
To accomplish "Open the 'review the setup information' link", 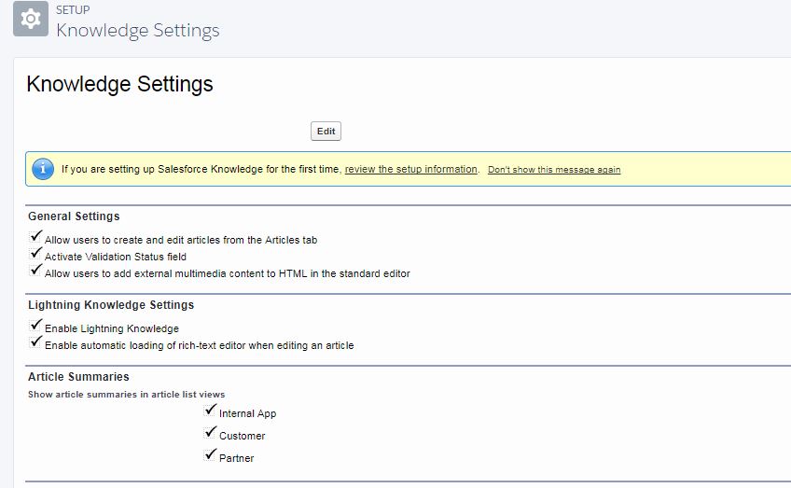I will pyautogui.click(x=411, y=170).
